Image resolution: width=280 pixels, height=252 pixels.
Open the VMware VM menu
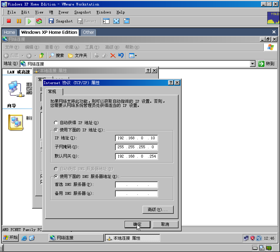51,12
